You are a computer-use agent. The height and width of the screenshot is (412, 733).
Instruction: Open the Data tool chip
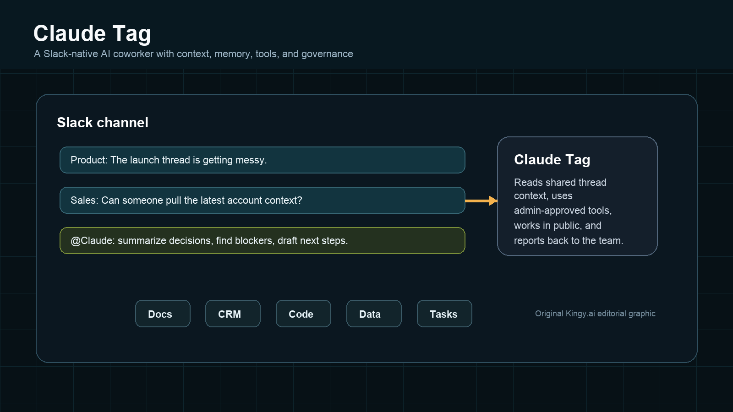click(x=374, y=314)
